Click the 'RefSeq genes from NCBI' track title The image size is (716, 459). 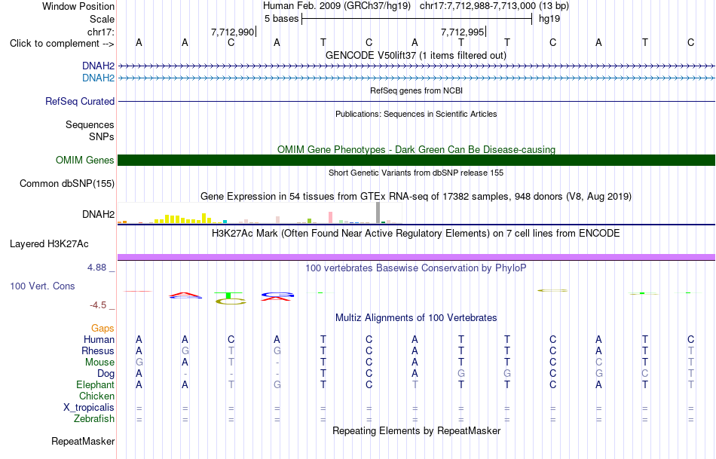pos(416,90)
